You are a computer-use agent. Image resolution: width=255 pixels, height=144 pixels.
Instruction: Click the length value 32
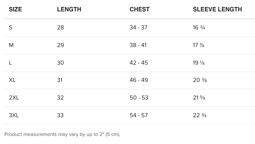[x=60, y=98]
